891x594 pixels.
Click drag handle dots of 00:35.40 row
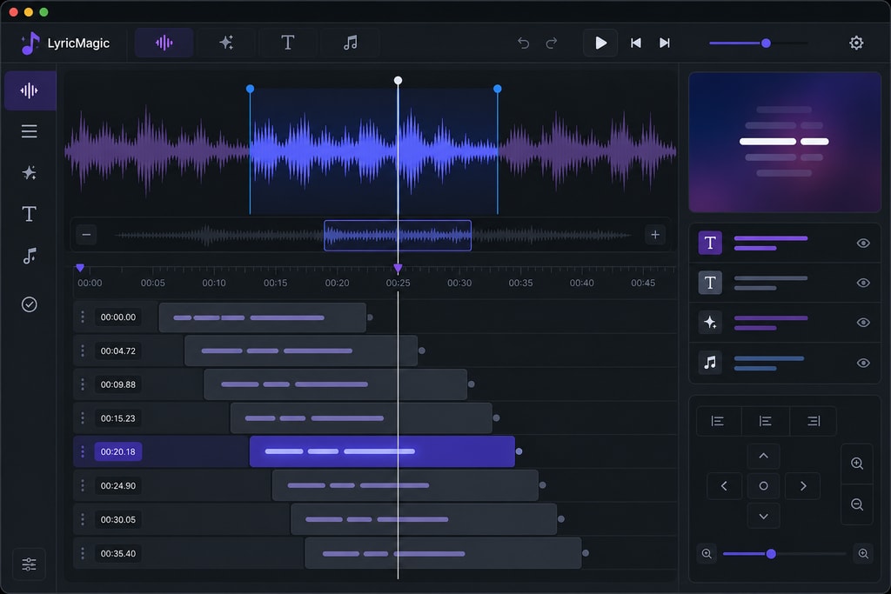pyautogui.click(x=83, y=553)
